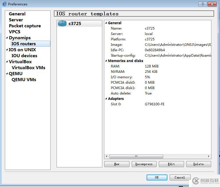Image resolution: width=220 pixels, height=187 pixels.
Task: Collapse the IOS on UNIX tree node
Action: 7,50
